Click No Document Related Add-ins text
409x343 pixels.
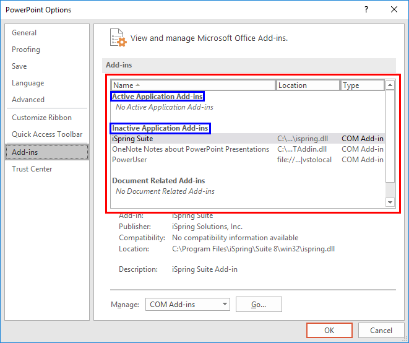(165, 191)
